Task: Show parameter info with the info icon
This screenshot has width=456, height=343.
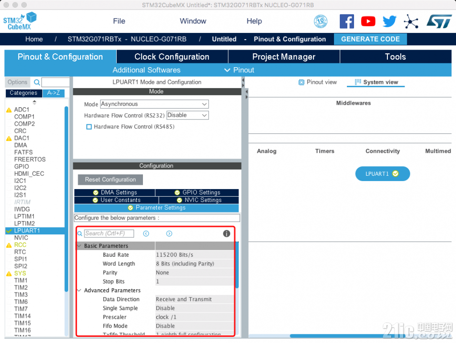Action: (226, 233)
